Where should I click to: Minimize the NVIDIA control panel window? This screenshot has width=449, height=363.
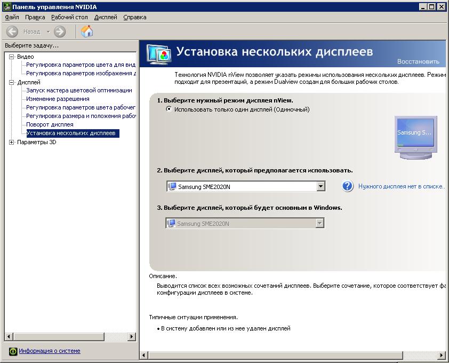coord(423,6)
